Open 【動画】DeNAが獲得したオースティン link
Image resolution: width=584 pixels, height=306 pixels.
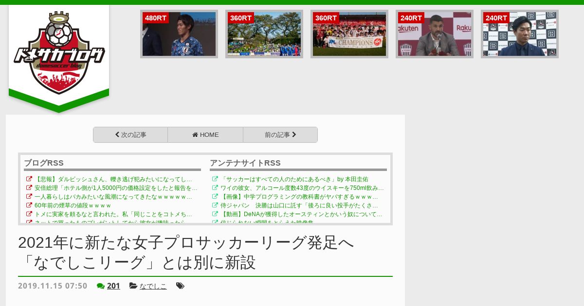click(x=301, y=214)
